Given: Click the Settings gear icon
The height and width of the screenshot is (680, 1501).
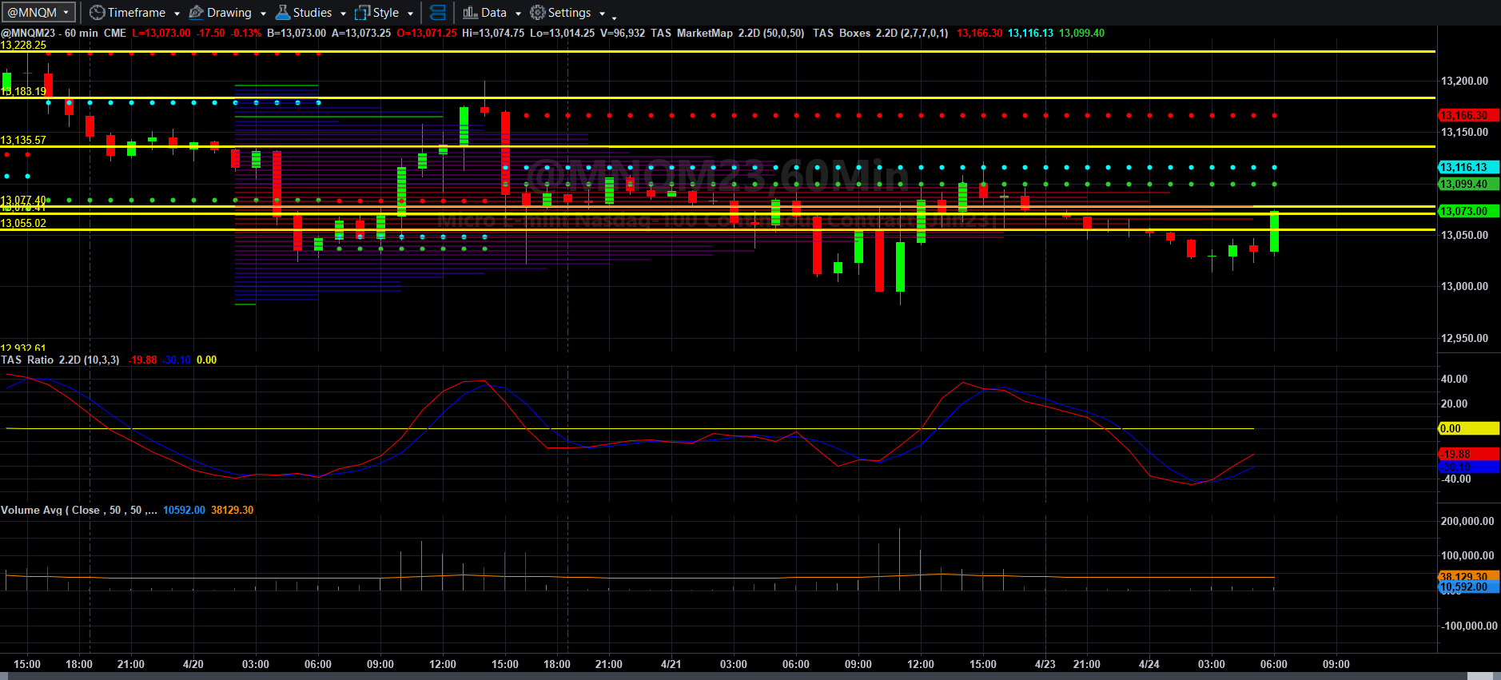Looking at the screenshot, I should coord(538,13).
